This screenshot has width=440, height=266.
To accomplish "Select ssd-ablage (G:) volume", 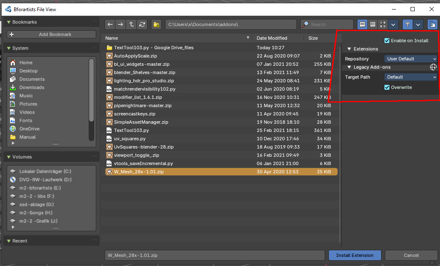I will click(x=36, y=204).
